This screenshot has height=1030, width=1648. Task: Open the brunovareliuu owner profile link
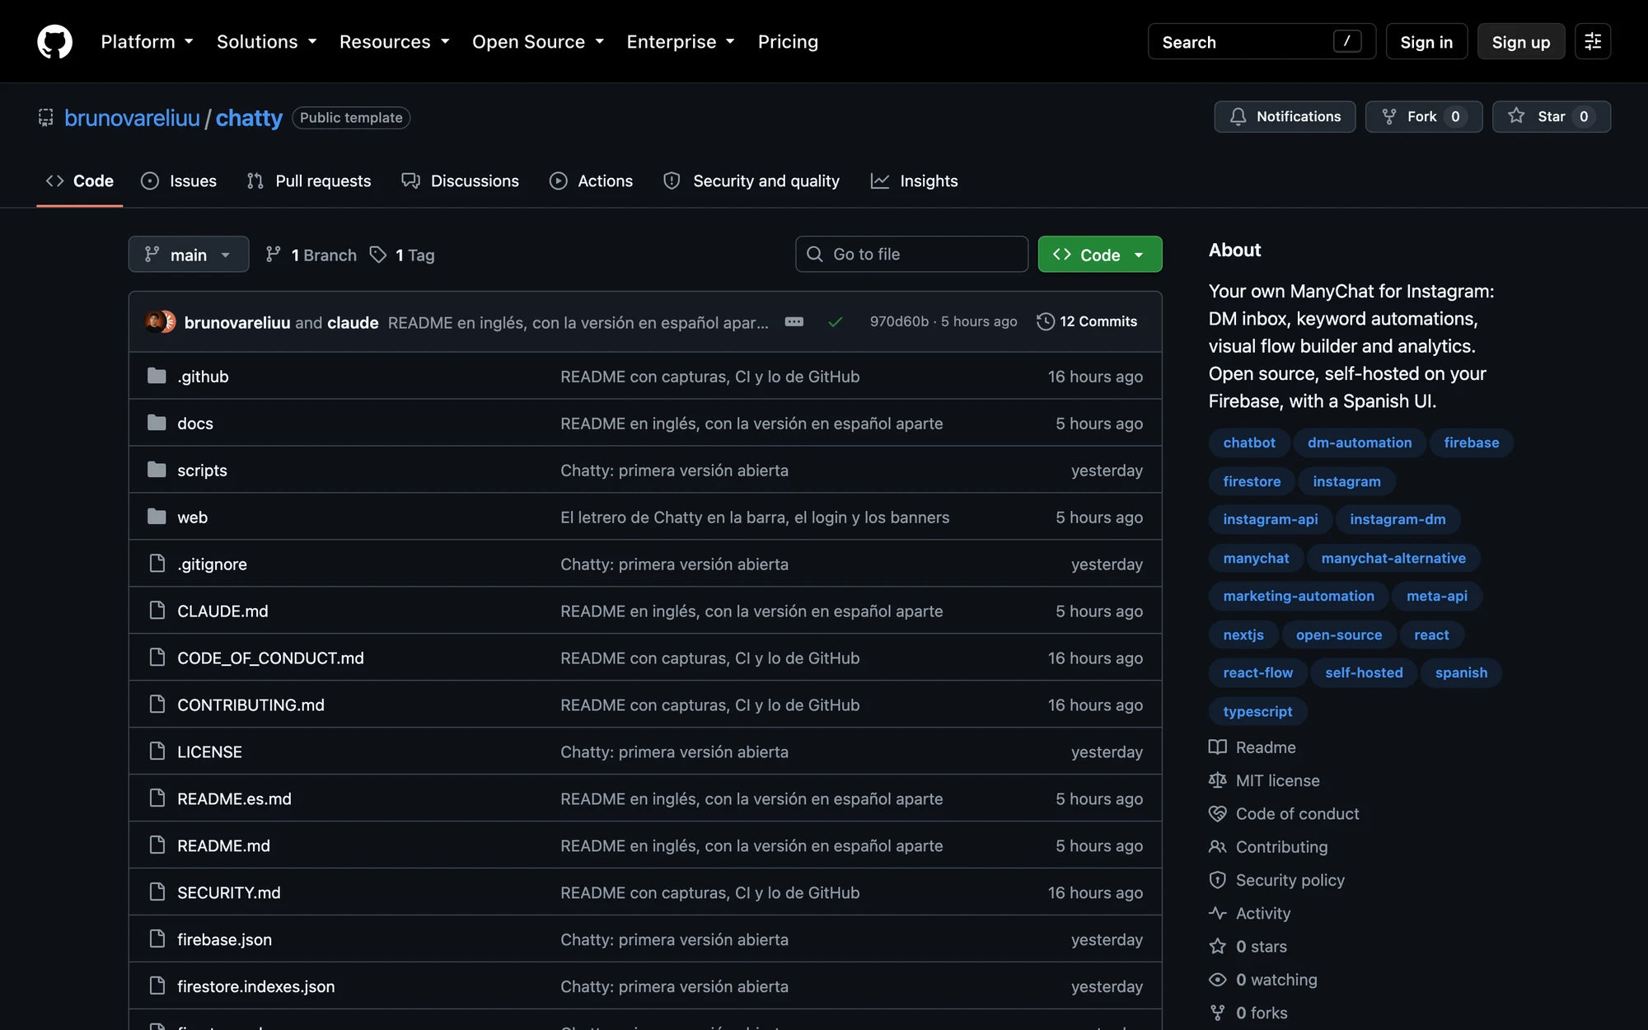[132, 118]
